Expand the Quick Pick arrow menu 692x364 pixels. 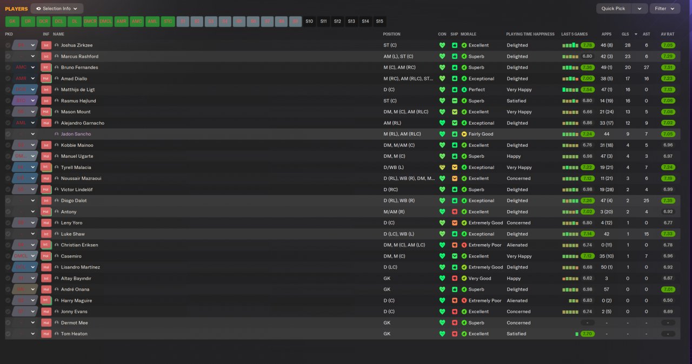(640, 9)
